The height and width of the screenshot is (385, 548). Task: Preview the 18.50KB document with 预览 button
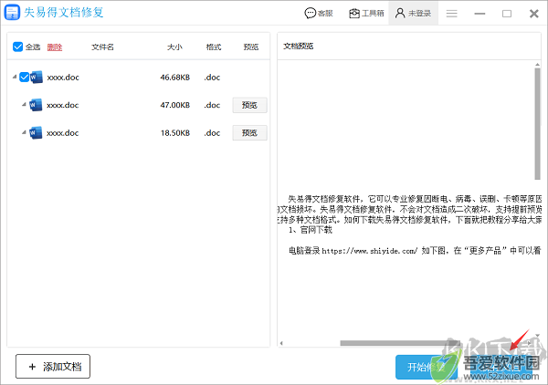pyautogui.click(x=250, y=133)
